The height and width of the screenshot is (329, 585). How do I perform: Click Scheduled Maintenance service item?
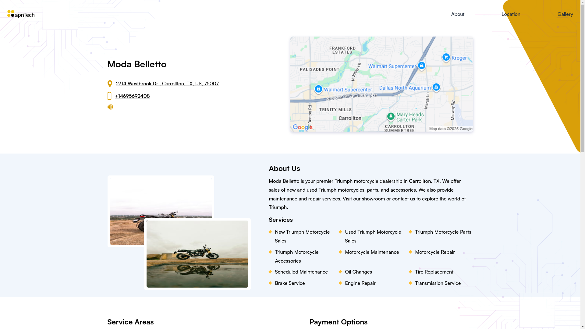coord(301,272)
